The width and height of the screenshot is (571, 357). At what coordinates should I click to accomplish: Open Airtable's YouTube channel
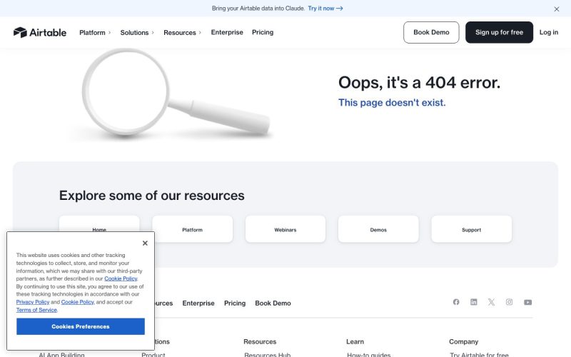click(x=527, y=302)
